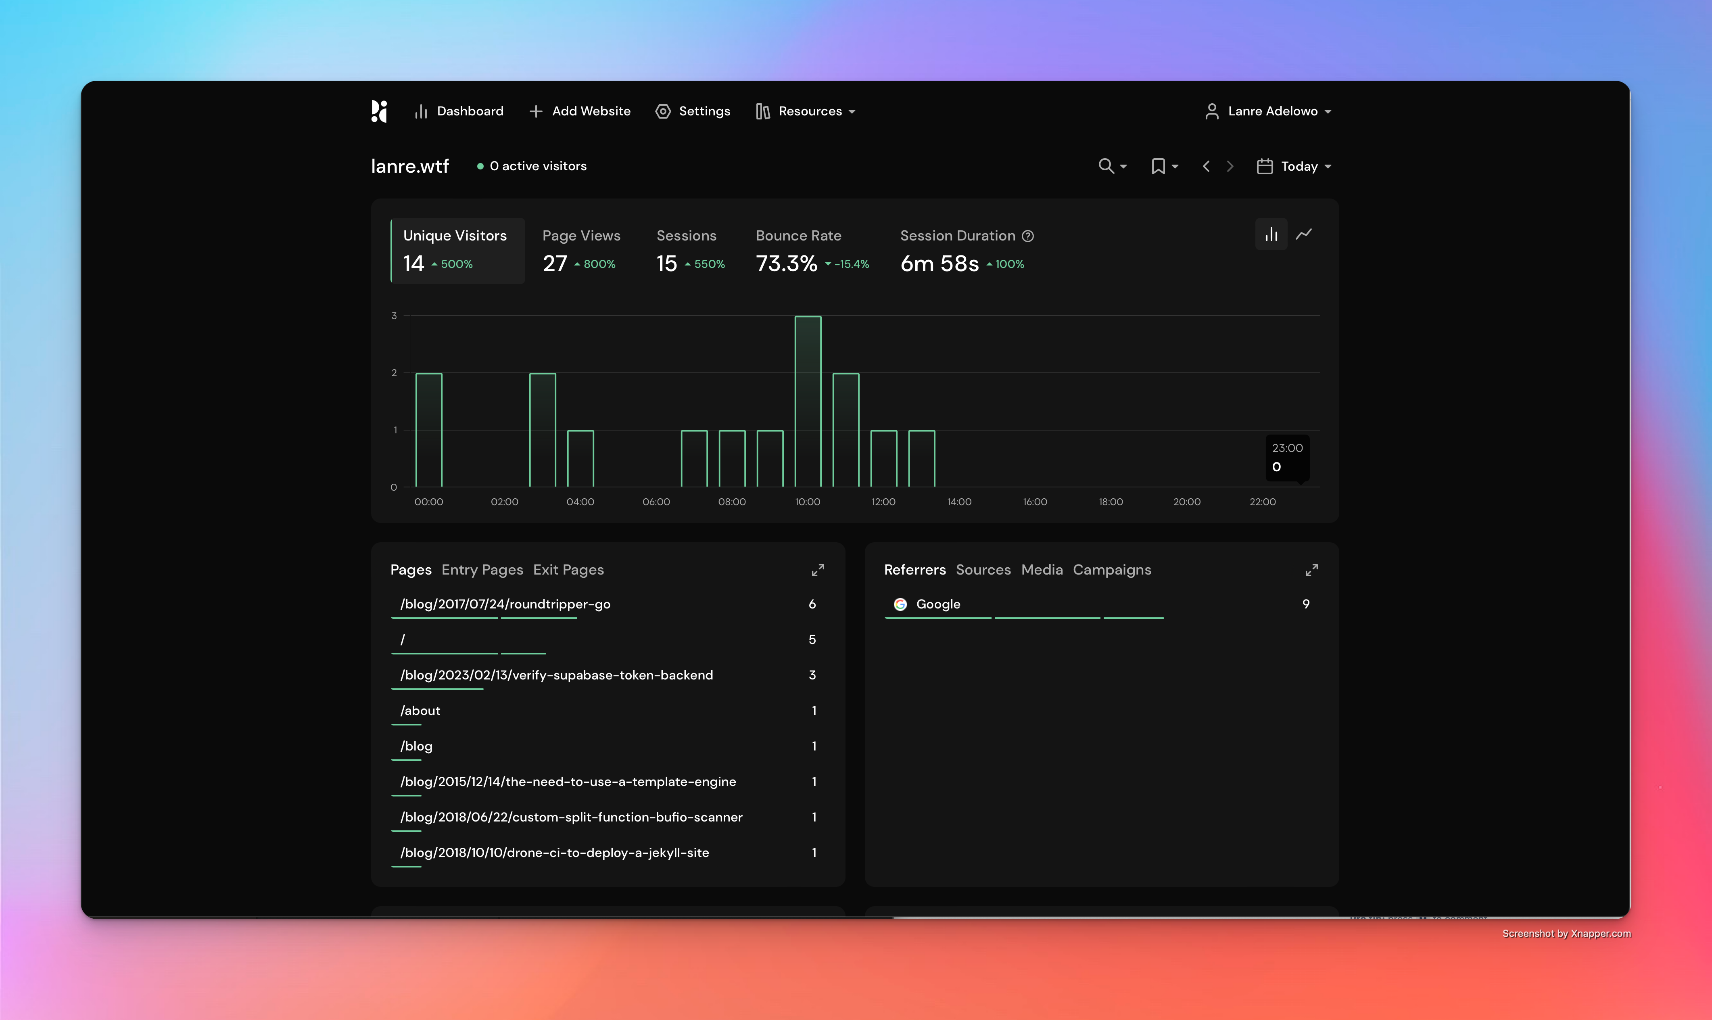This screenshot has height=1020, width=1712.
Task: Select the Bounce Rate metric
Action: (x=812, y=251)
